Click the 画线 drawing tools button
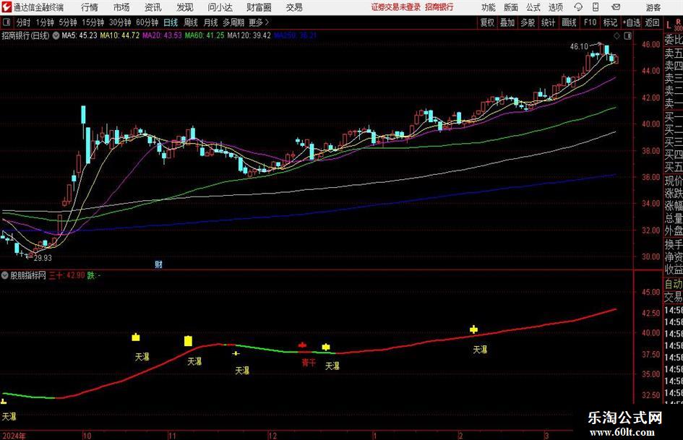 [x=569, y=22]
